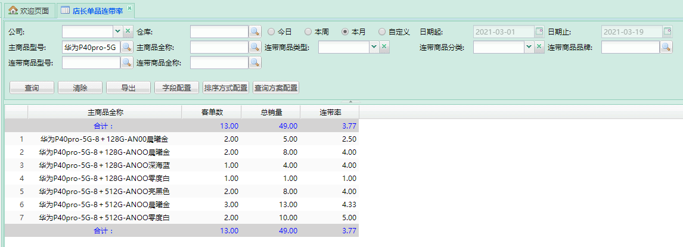Sort by 总销量 column header
Image resolution: width=683 pixels, height=247 pixels.
click(x=271, y=112)
